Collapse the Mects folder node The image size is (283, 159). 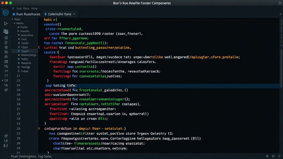point(15,23)
